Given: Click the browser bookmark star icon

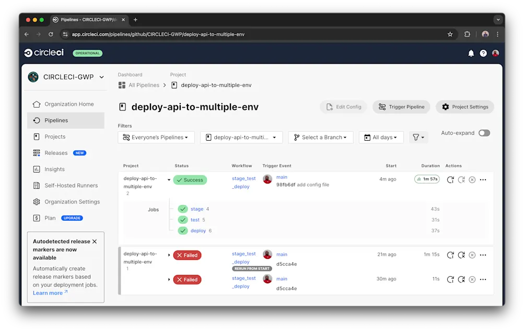Looking at the screenshot, I should [x=450, y=34].
